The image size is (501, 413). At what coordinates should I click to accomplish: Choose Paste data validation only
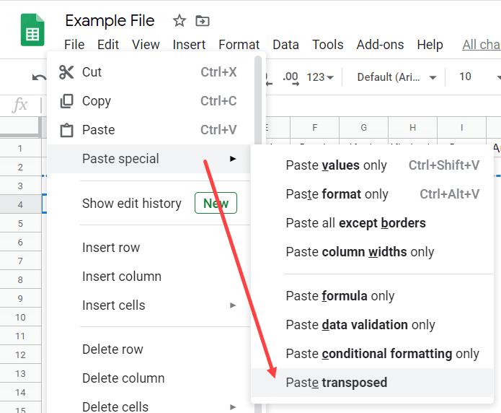(x=372, y=325)
